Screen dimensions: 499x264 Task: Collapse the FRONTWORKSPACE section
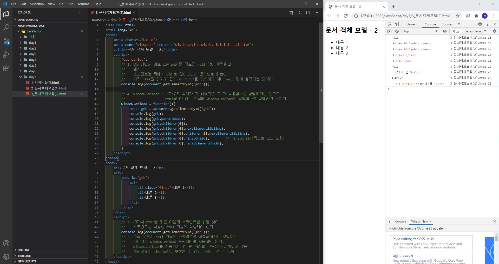50,26
